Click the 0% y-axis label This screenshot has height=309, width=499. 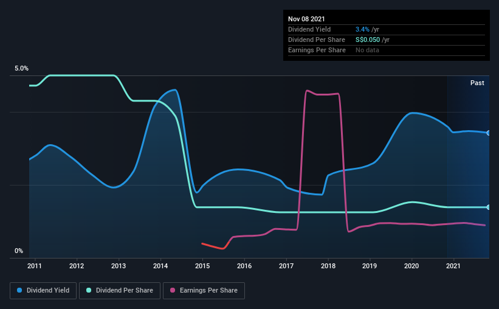pyautogui.click(x=19, y=251)
